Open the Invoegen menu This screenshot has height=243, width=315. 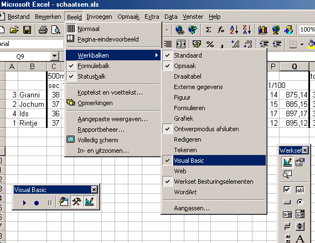[99, 17]
